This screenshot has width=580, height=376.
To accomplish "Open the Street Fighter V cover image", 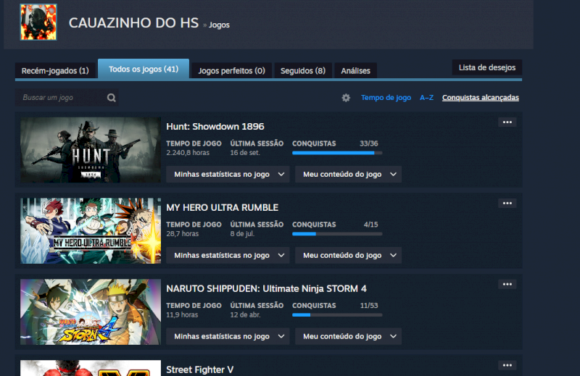I will point(91,368).
